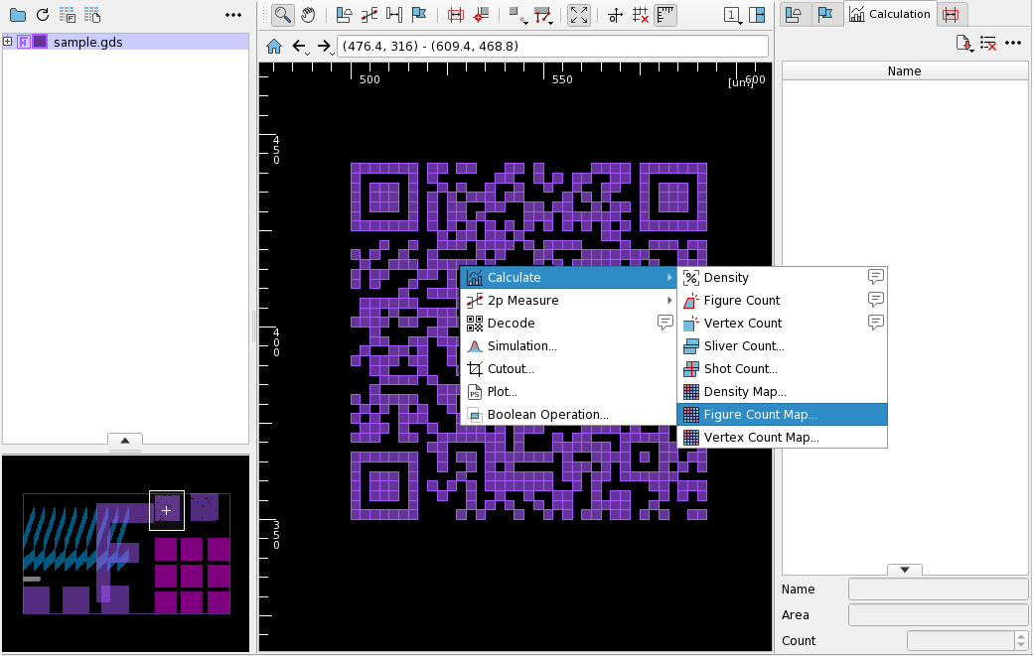Open the gray shape snapping dropdown
This screenshot has height=656, width=1033.
click(x=517, y=15)
